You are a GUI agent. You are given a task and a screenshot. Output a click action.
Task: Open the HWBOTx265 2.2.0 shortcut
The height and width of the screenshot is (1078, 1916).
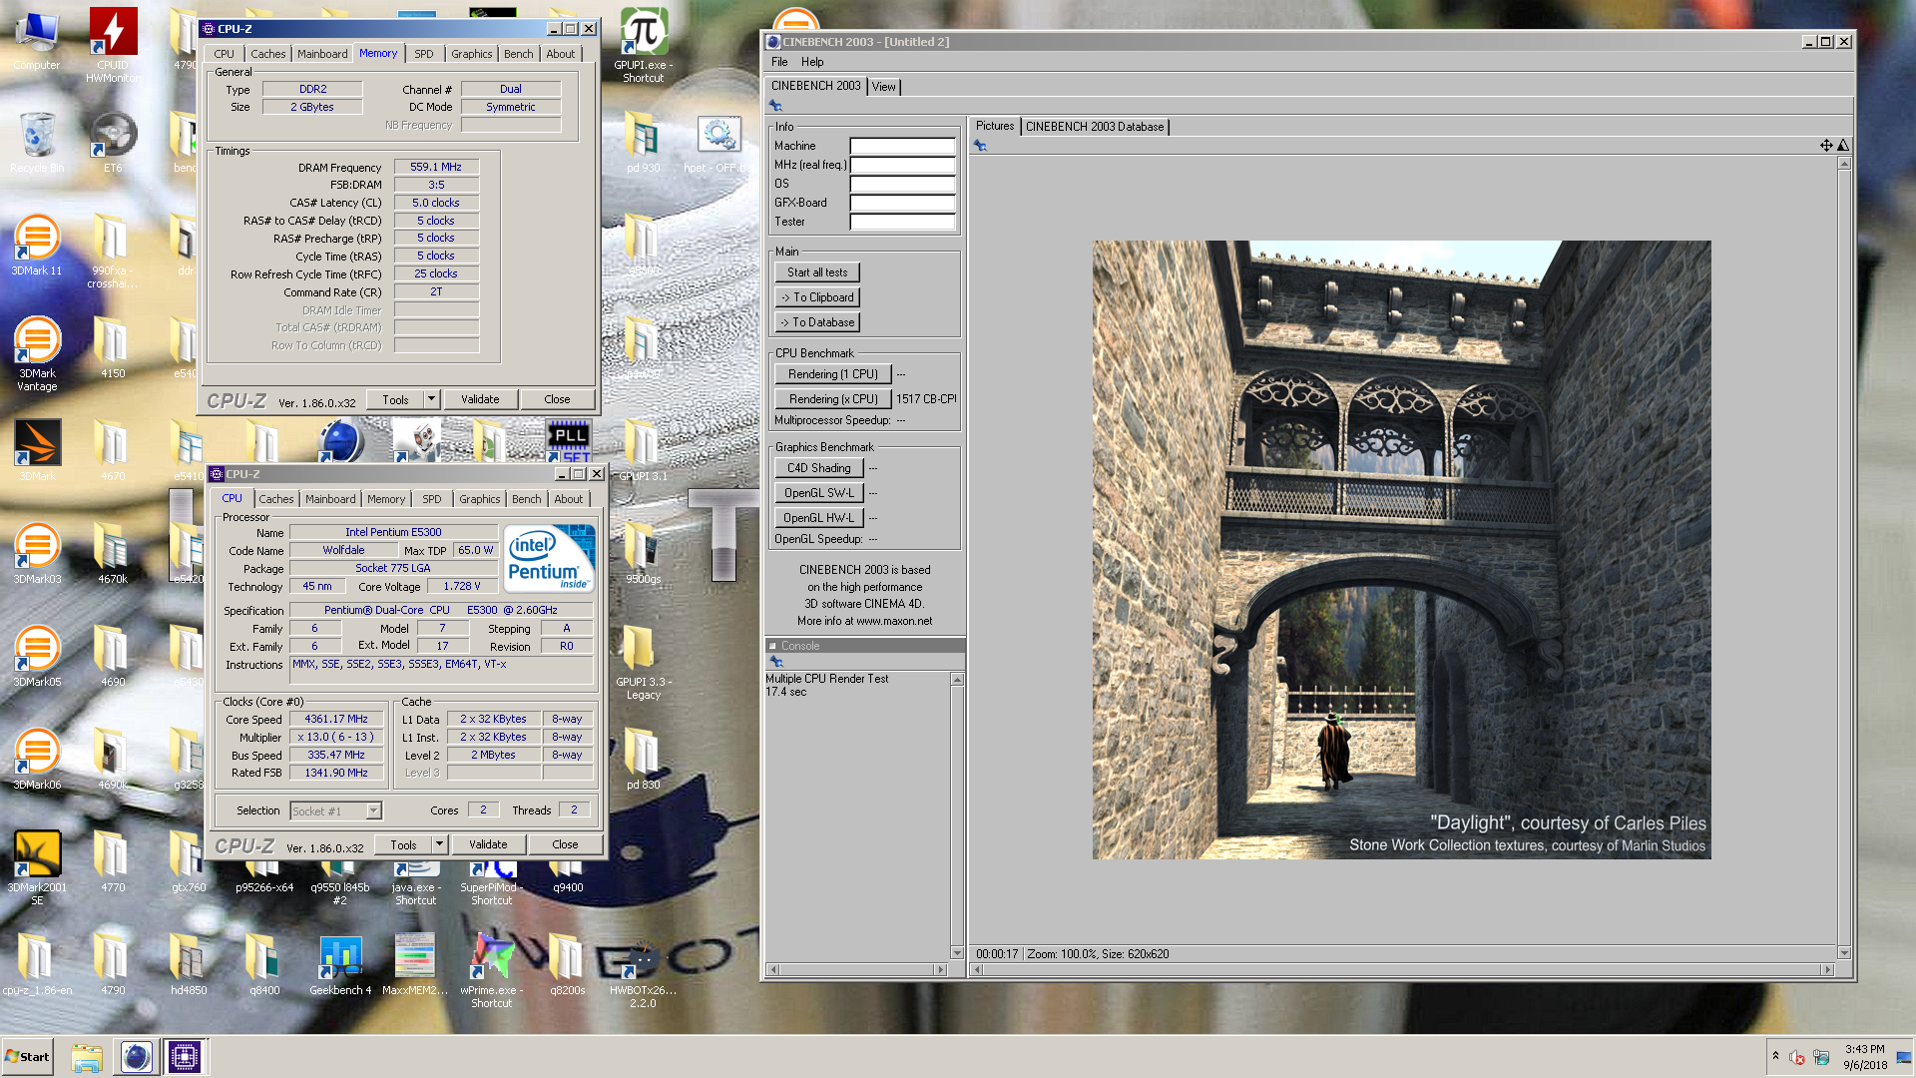(x=644, y=971)
